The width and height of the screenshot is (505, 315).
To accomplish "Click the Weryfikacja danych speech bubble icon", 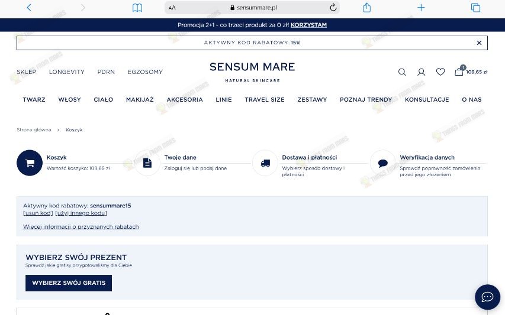I will [383, 163].
